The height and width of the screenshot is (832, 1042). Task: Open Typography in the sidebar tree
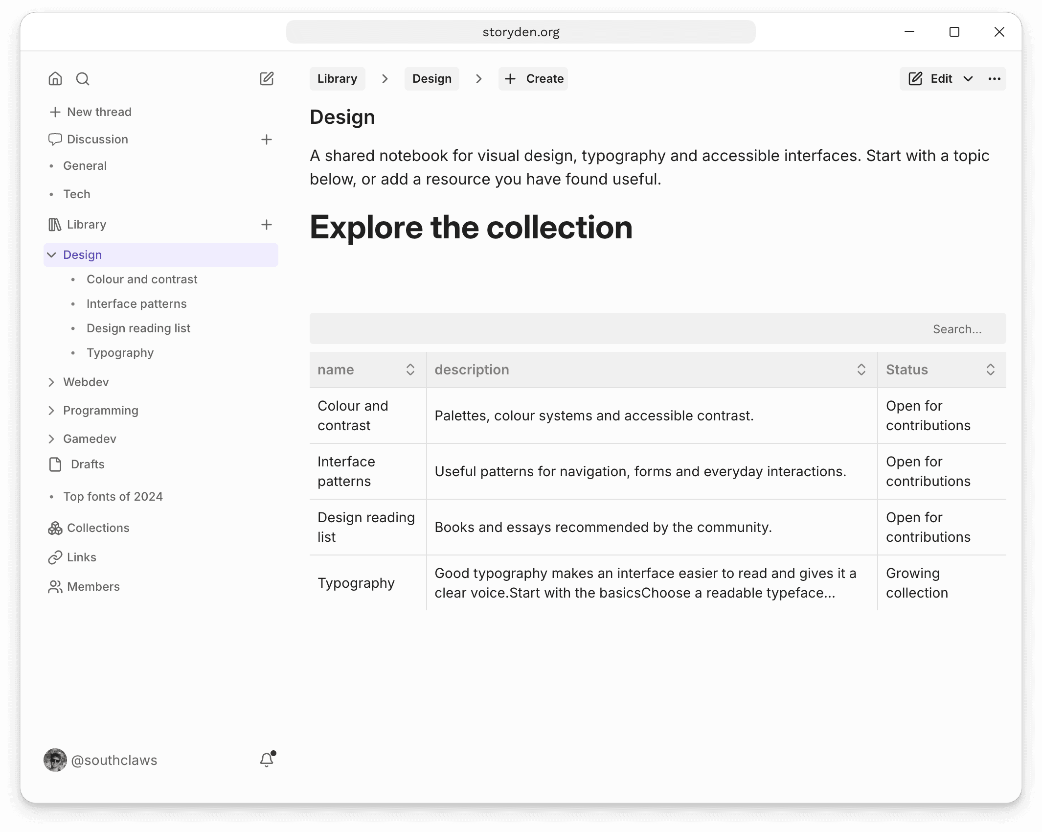pos(120,353)
